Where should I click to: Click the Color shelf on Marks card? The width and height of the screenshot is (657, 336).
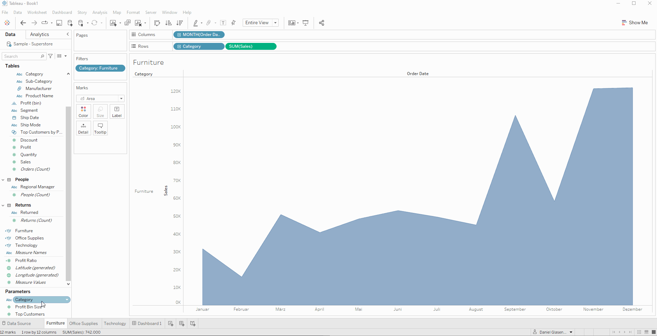coord(83,111)
